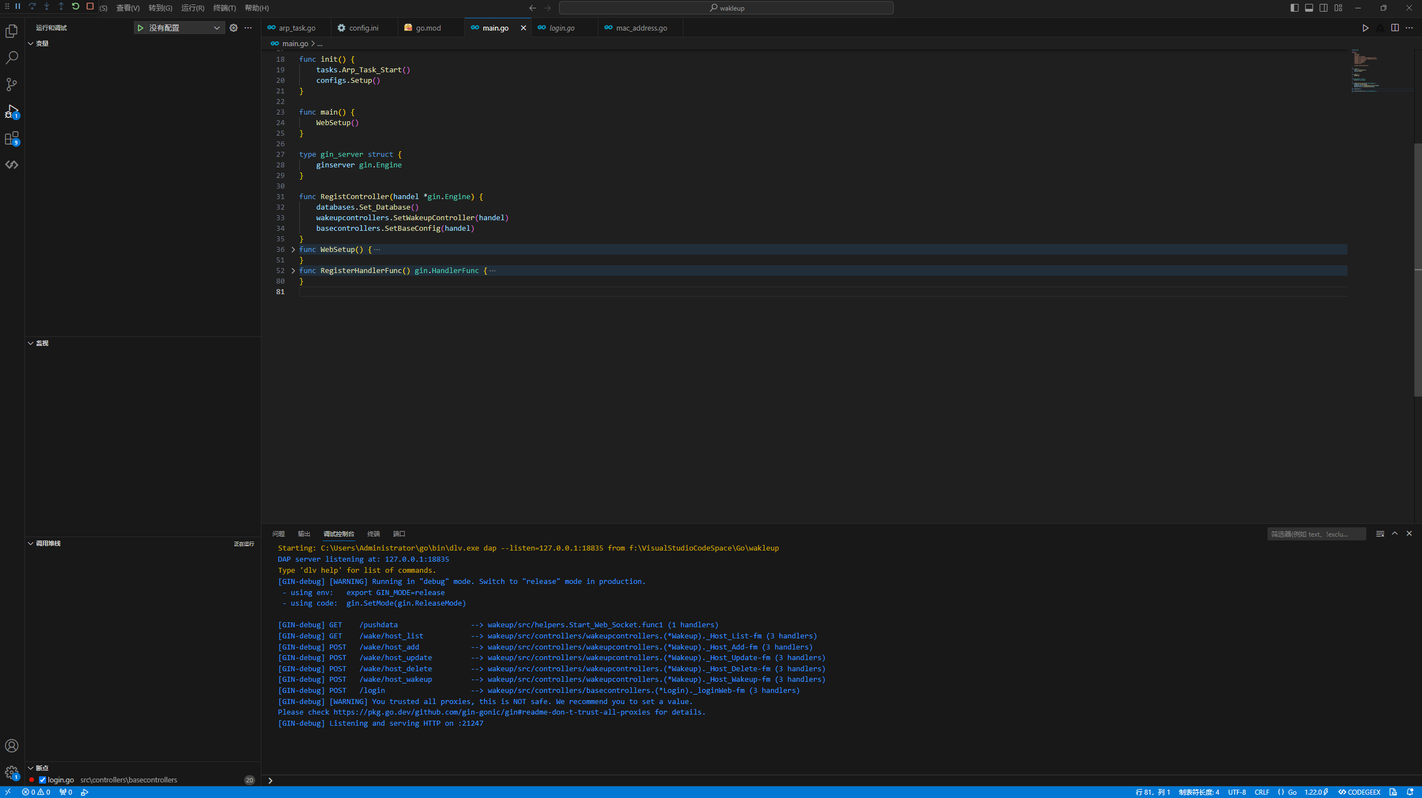Switch to the mac_address.go tab
Image resolution: width=1422 pixels, height=798 pixels.
(641, 28)
